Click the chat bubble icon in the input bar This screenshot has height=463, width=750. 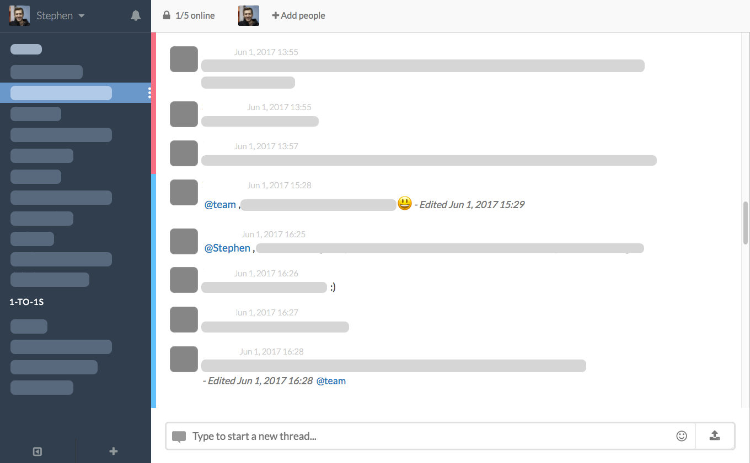pos(179,435)
